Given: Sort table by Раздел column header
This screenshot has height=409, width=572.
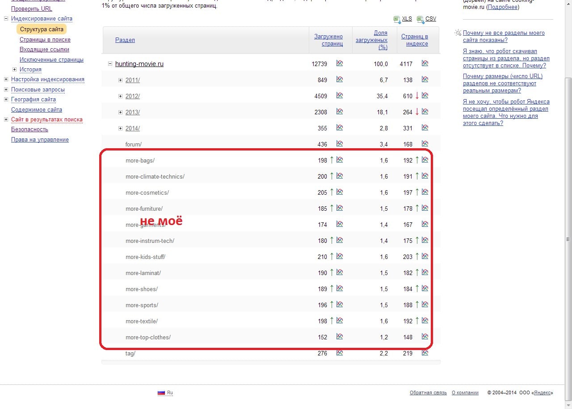Looking at the screenshot, I should (125, 40).
